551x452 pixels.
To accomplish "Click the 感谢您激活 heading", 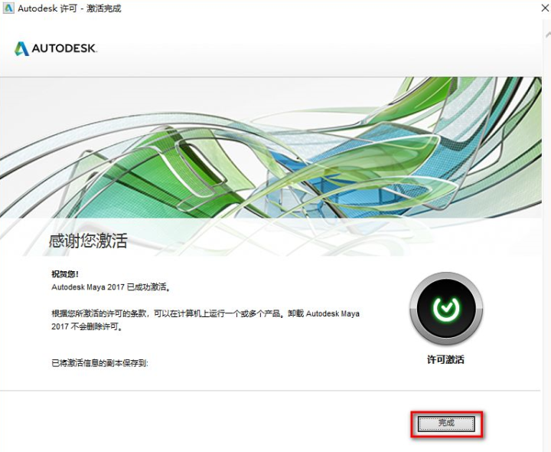I will 88,241.
